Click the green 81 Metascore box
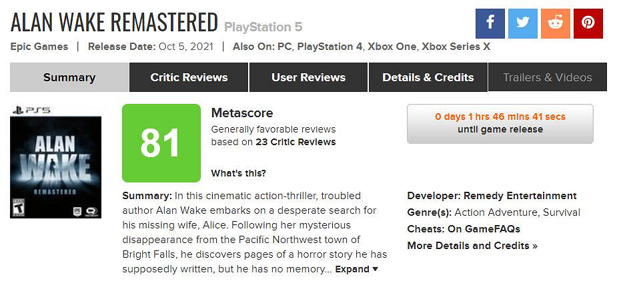The height and width of the screenshot is (283, 617). click(161, 142)
